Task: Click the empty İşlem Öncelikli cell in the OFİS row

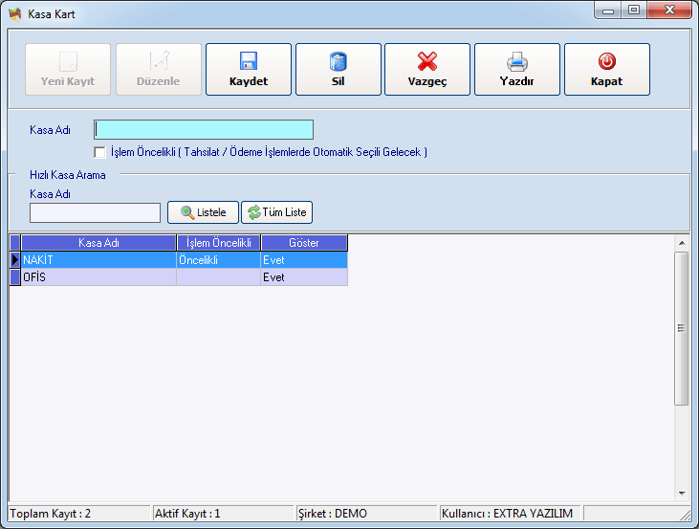Action: pos(218,277)
